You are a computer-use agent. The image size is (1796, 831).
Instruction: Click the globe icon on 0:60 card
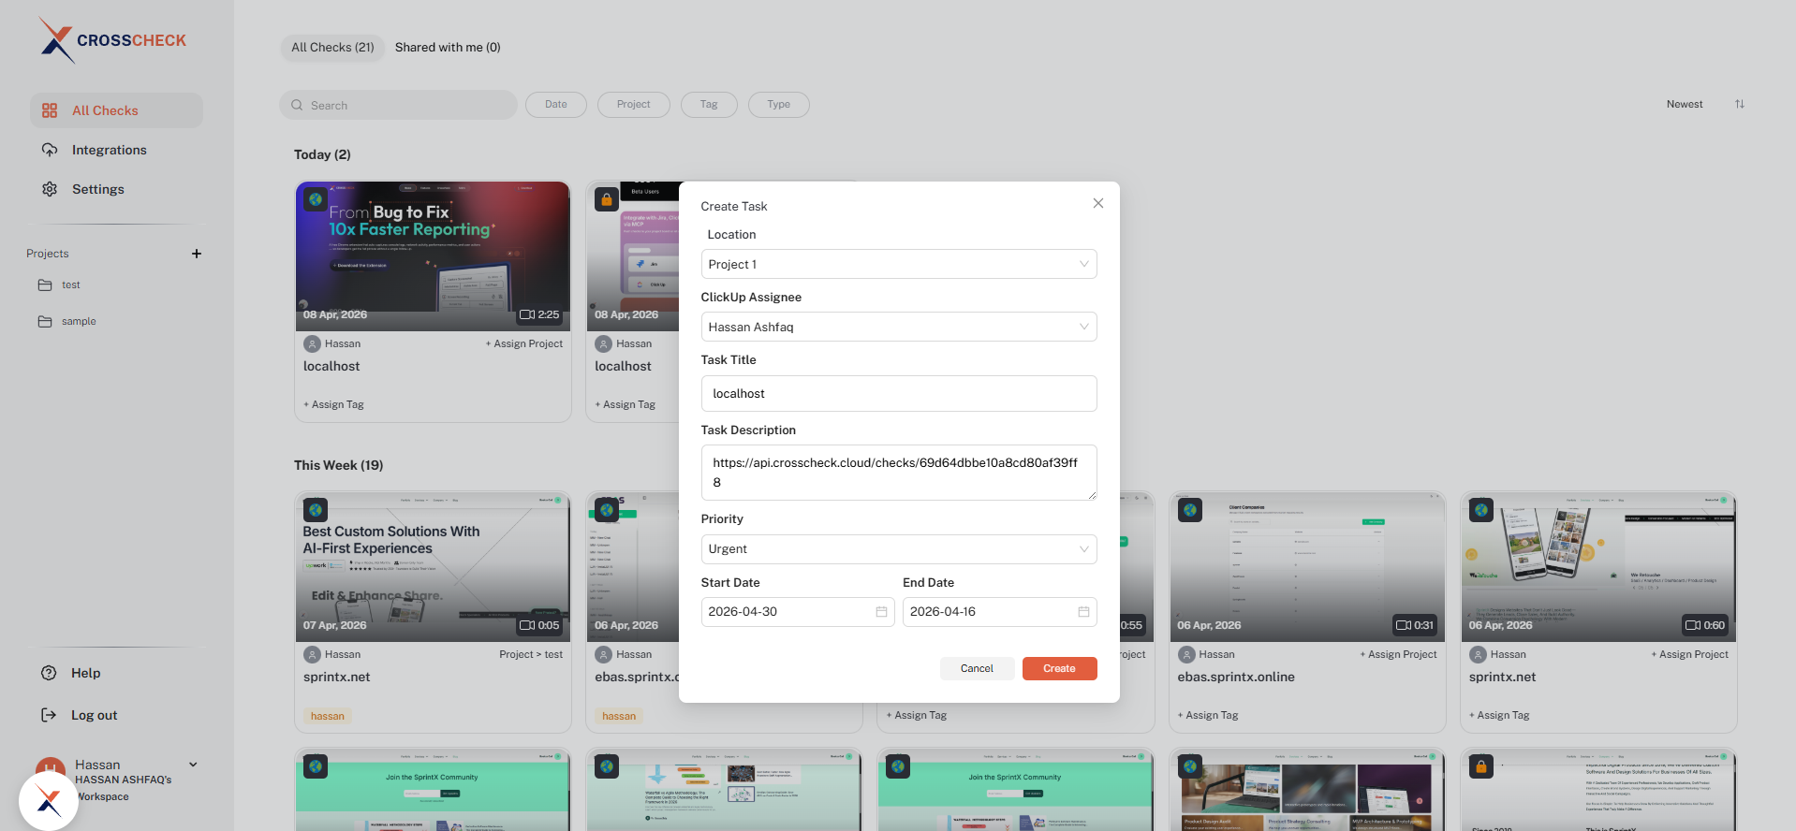click(x=1481, y=510)
